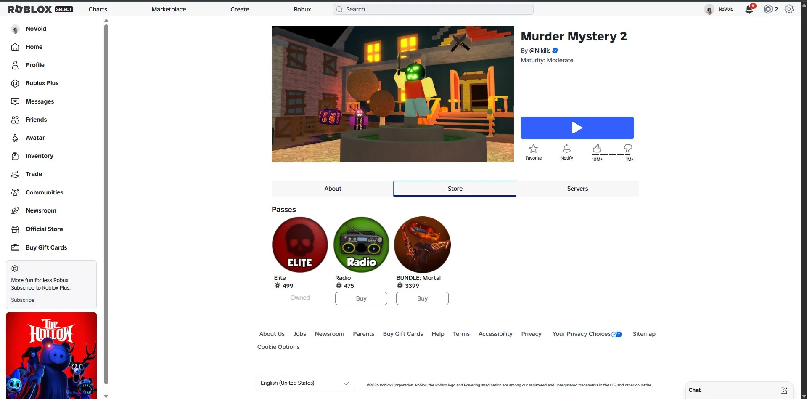Viewport: 807px width, 399px height.
Task: Open the Robux balance icon
Action: coord(768,9)
